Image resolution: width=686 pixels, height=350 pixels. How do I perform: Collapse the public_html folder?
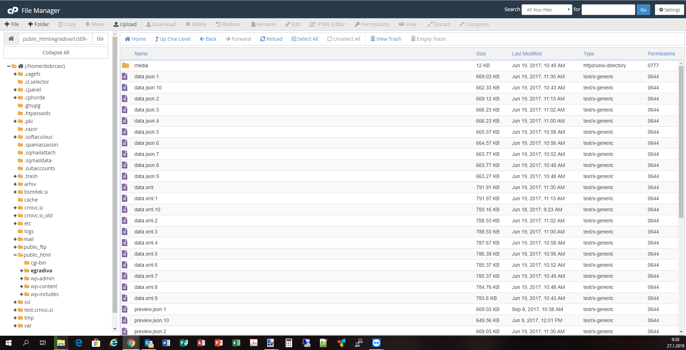point(15,255)
